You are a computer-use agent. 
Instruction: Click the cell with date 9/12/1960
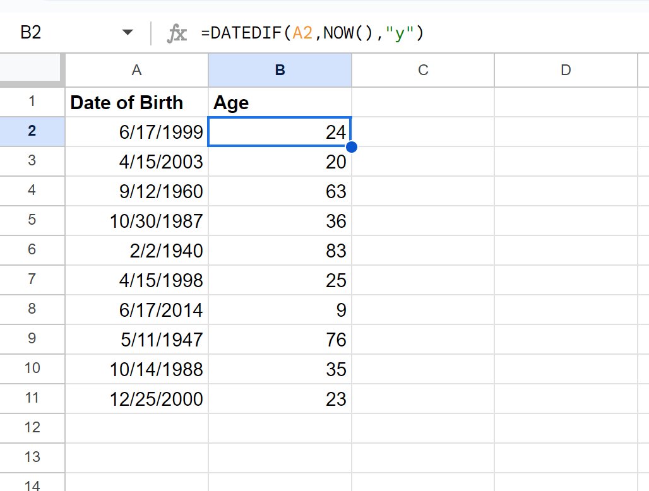click(x=136, y=191)
